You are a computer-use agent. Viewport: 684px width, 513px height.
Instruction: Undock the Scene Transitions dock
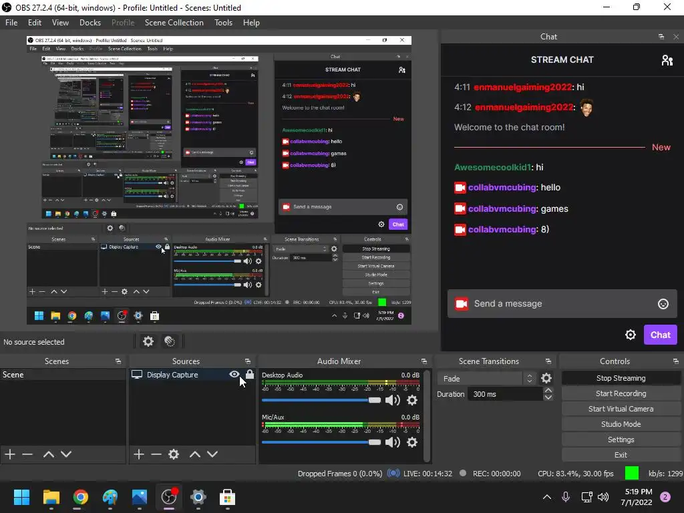(548, 361)
